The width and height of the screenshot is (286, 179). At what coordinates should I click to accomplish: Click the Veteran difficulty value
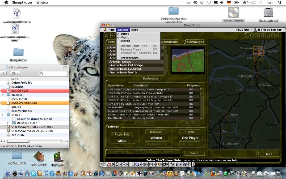pos(156,138)
